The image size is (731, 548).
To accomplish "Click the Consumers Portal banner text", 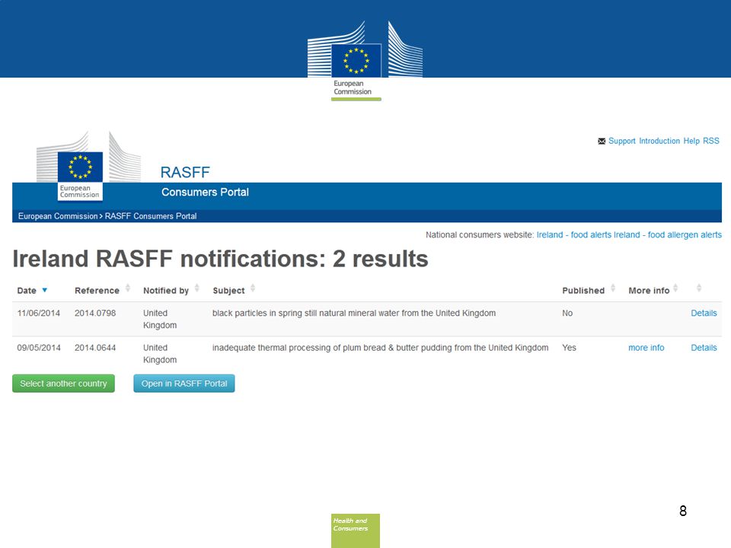I will click(205, 192).
